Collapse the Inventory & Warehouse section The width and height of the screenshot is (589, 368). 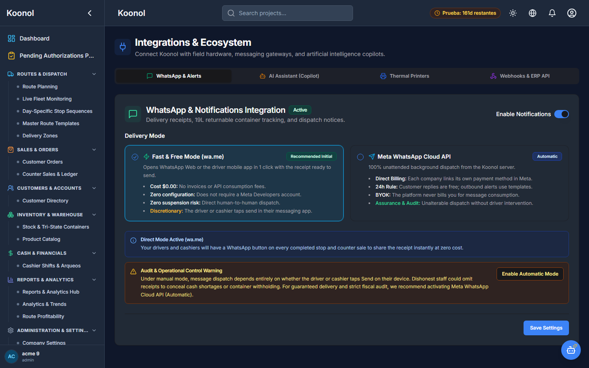[x=94, y=215]
